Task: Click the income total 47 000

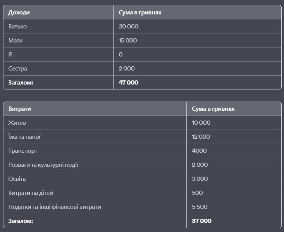Action: tap(128, 83)
